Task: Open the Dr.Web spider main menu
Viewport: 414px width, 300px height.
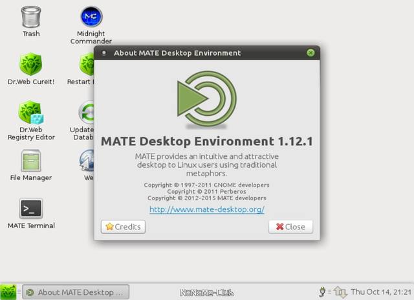Action: (8, 292)
